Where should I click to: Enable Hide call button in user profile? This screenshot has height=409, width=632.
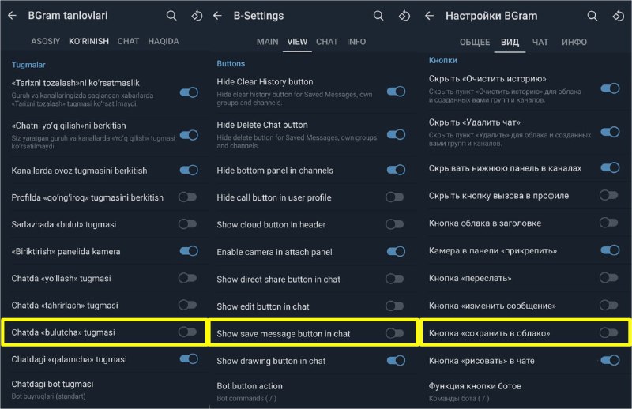[394, 197]
